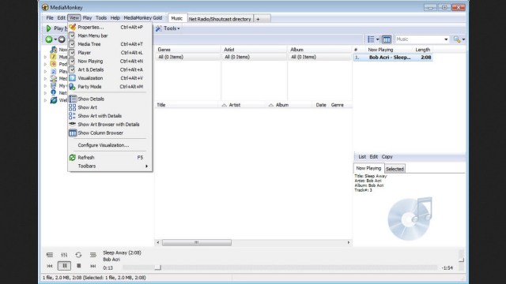Open the Tools toolbar dropdown
This screenshot has height=284, width=506.
[x=168, y=28]
